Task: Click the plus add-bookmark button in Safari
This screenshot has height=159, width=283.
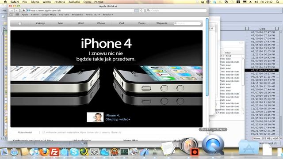Action: 23,11
